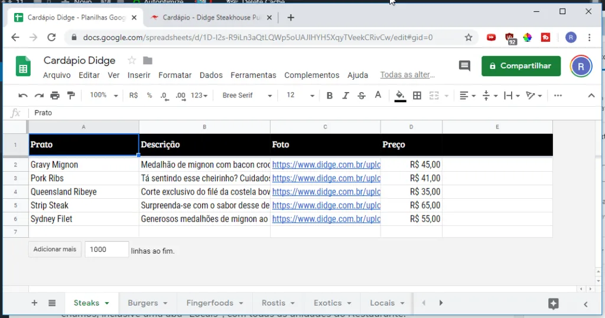The height and width of the screenshot is (318, 605).
Task: Open the all sheets list icon
Action: [x=52, y=303]
